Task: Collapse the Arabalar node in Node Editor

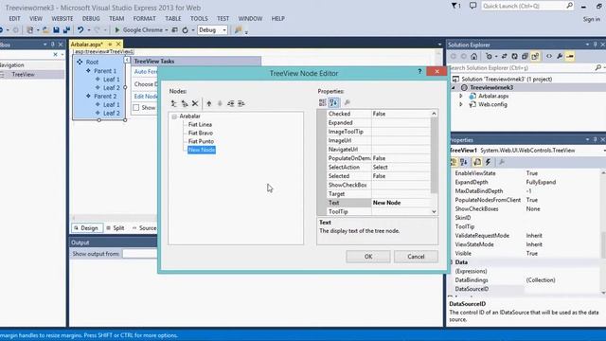Action: (x=174, y=117)
